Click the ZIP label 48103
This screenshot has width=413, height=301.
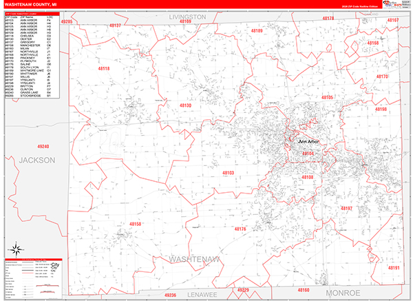pyautogui.click(x=228, y=173)
